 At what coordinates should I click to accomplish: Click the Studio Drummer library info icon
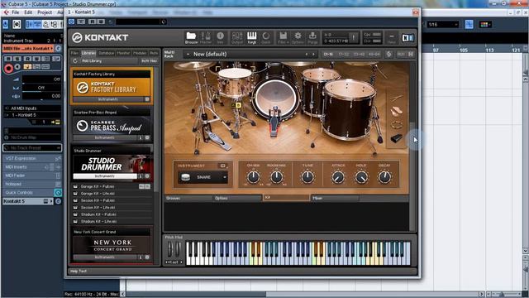tap(141, 176)
